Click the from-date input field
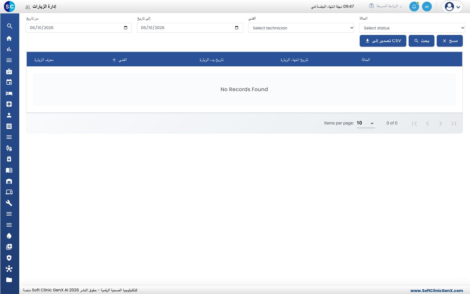 click(x=79, y=28)
